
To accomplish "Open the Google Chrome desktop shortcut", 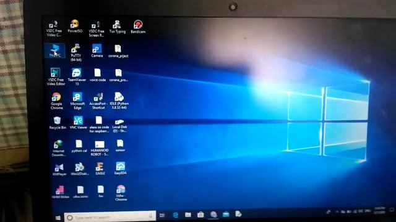I will point(56,101).
